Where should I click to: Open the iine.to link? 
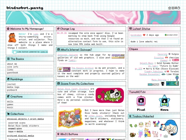(x=44, y=52)
